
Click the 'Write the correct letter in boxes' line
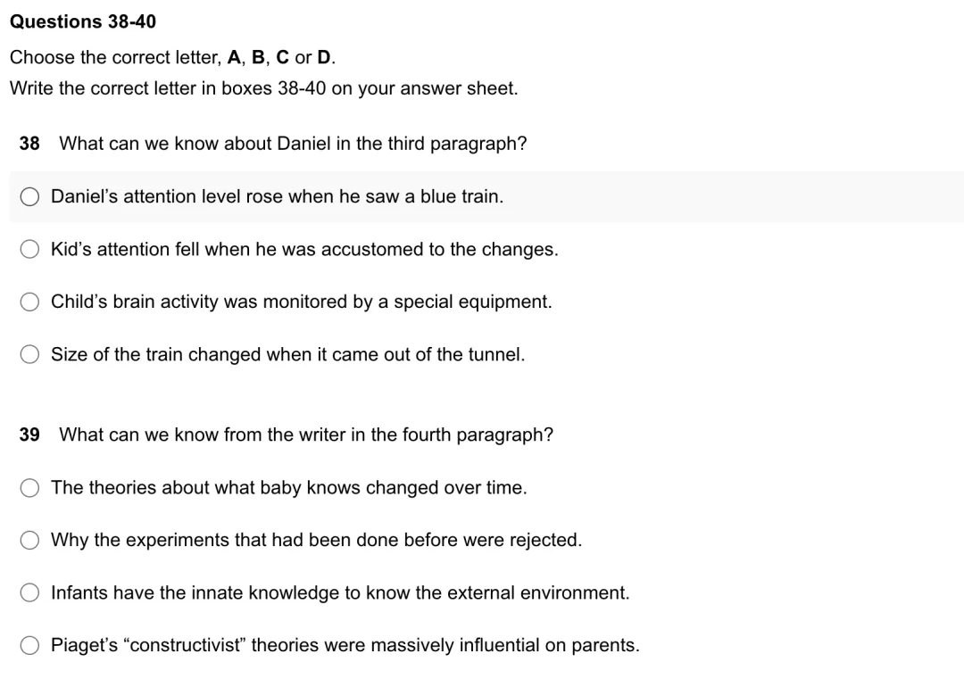[x=263, y=88]
